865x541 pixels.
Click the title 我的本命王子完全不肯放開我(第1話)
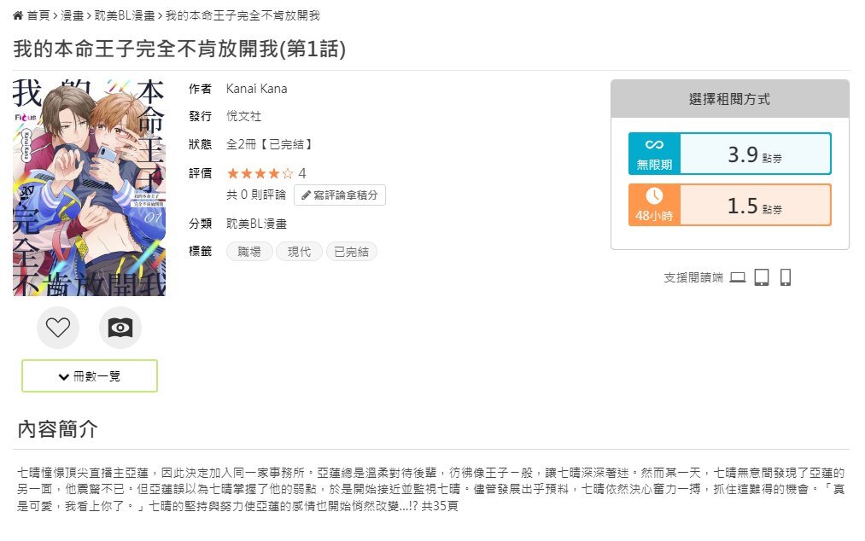(x=180, y=49)
